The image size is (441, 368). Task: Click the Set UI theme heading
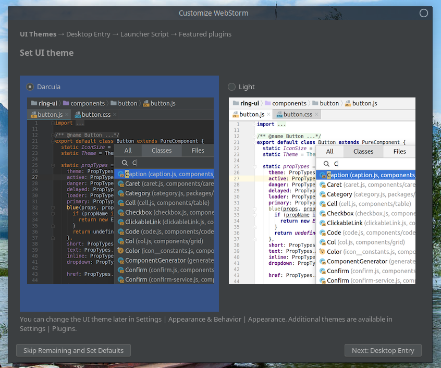click(47, 53)
